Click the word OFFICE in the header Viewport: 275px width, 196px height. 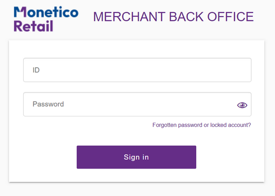click(x=230, y=17)
